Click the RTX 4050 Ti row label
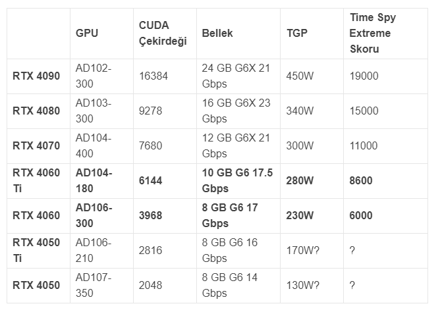This screenshot has width=440, height=312. tap(36, 250)
